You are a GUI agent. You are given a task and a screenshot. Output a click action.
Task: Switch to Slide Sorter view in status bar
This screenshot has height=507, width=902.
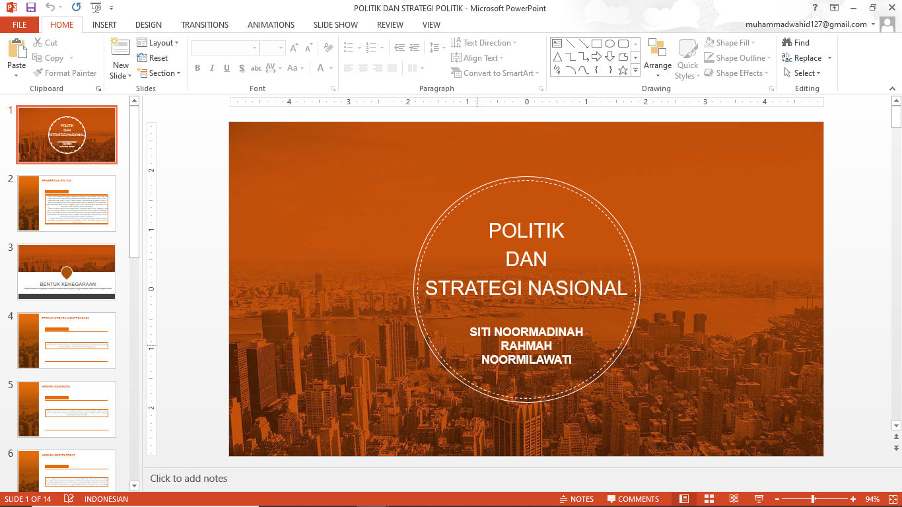[x=709, y=499]
